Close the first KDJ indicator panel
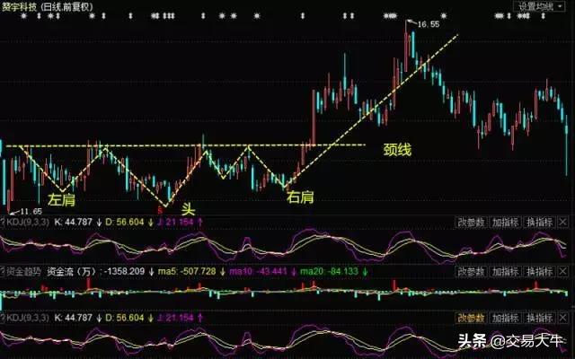 point(563,221)
